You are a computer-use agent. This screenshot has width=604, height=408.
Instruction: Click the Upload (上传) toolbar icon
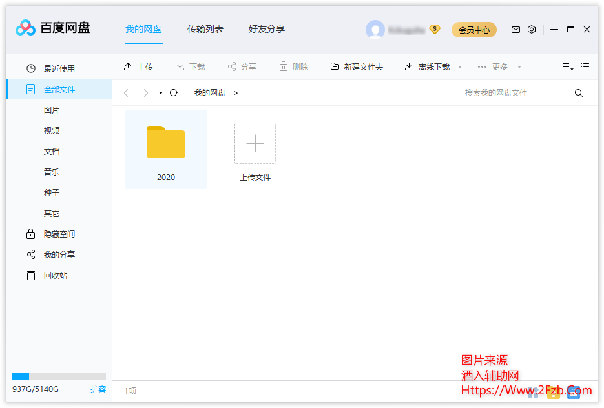tap(129, 66)
